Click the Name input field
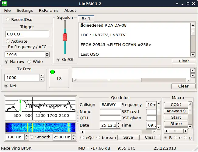This screenshot has height=152, width=198. (110, 112)
